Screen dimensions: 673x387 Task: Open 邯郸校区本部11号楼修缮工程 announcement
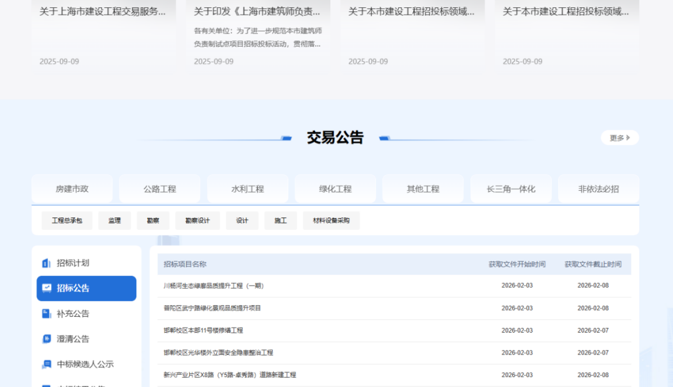[x=203, y=330]
